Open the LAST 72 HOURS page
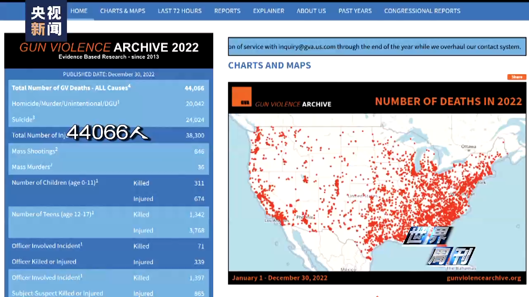The width and height of the screenshot is (529, 297). [179, 11]
